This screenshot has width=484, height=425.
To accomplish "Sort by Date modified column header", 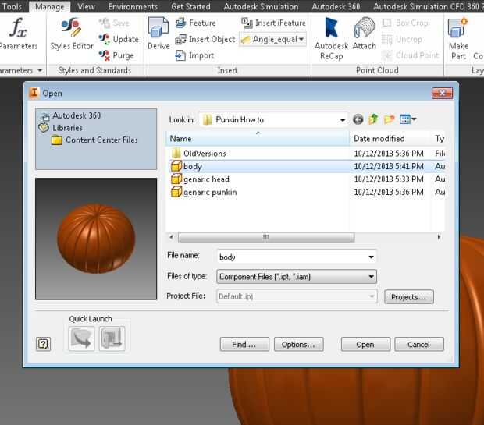I will [390, 139].
